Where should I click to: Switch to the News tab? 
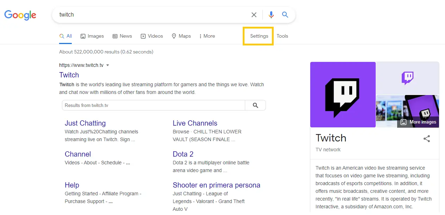click(122, 36)
